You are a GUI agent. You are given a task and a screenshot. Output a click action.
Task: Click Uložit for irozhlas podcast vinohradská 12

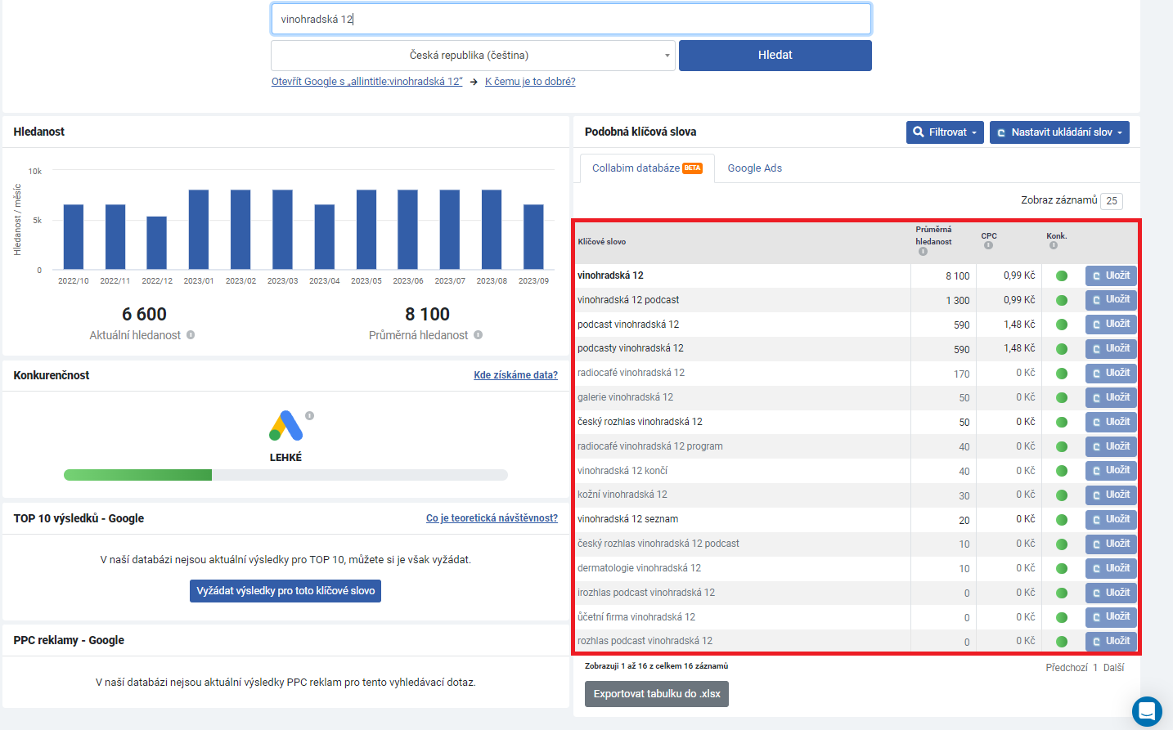1111,593
